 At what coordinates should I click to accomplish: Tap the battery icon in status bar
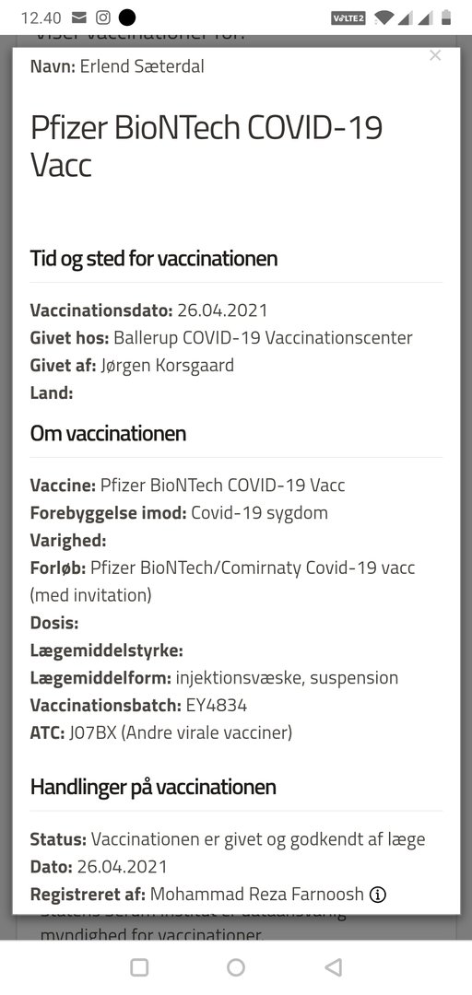tap(446, 18)
